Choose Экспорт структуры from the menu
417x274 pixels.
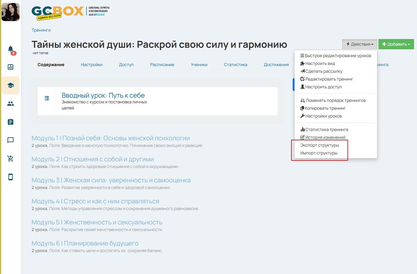click(319, 145)
